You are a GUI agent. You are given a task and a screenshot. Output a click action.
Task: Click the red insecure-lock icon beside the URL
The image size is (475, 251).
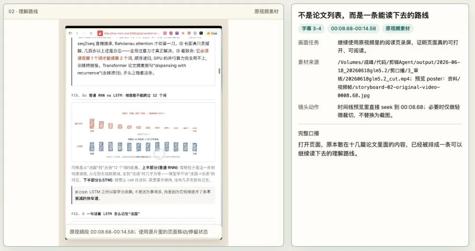[x=100, y=33]
